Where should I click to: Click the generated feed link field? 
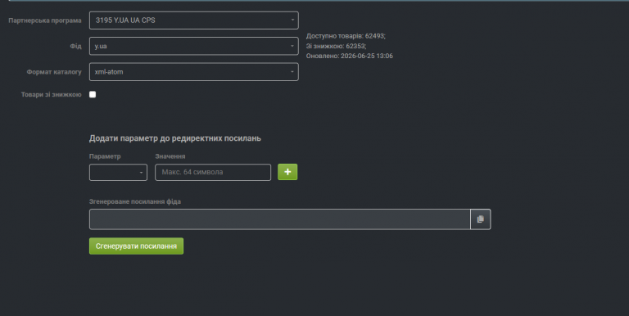click(x=279, y=219)
